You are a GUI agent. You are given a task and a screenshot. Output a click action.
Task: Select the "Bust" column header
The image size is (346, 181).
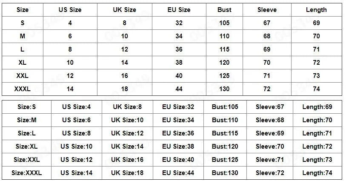click(x=224, y=10)
